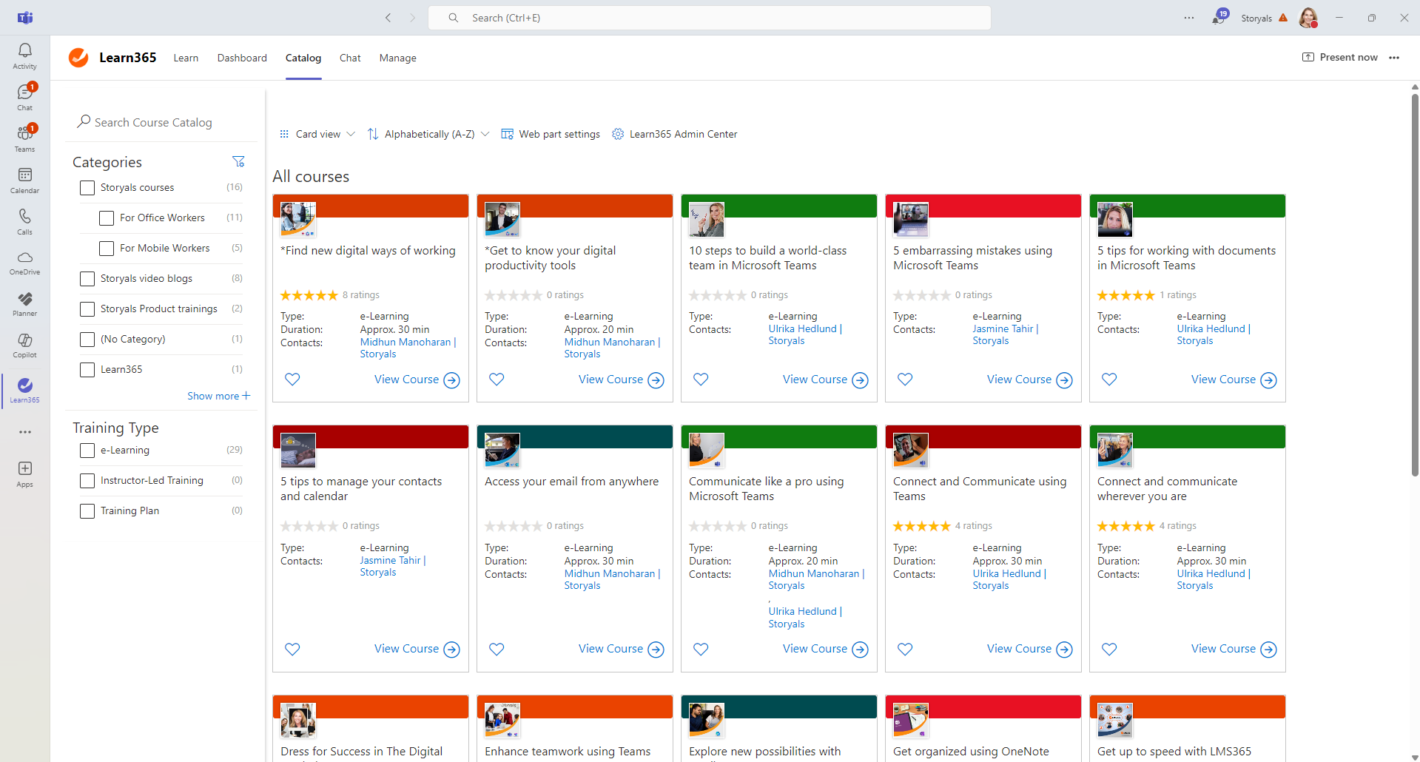The height and width of the screenshot is (762, 1420).
Task: Open Web part settings
Action: 551,134
